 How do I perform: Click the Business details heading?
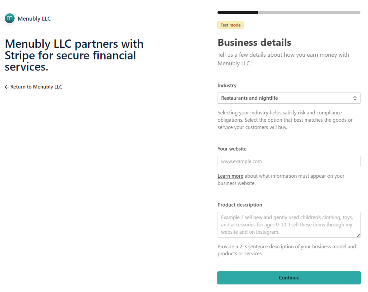[x=254, y=42]
